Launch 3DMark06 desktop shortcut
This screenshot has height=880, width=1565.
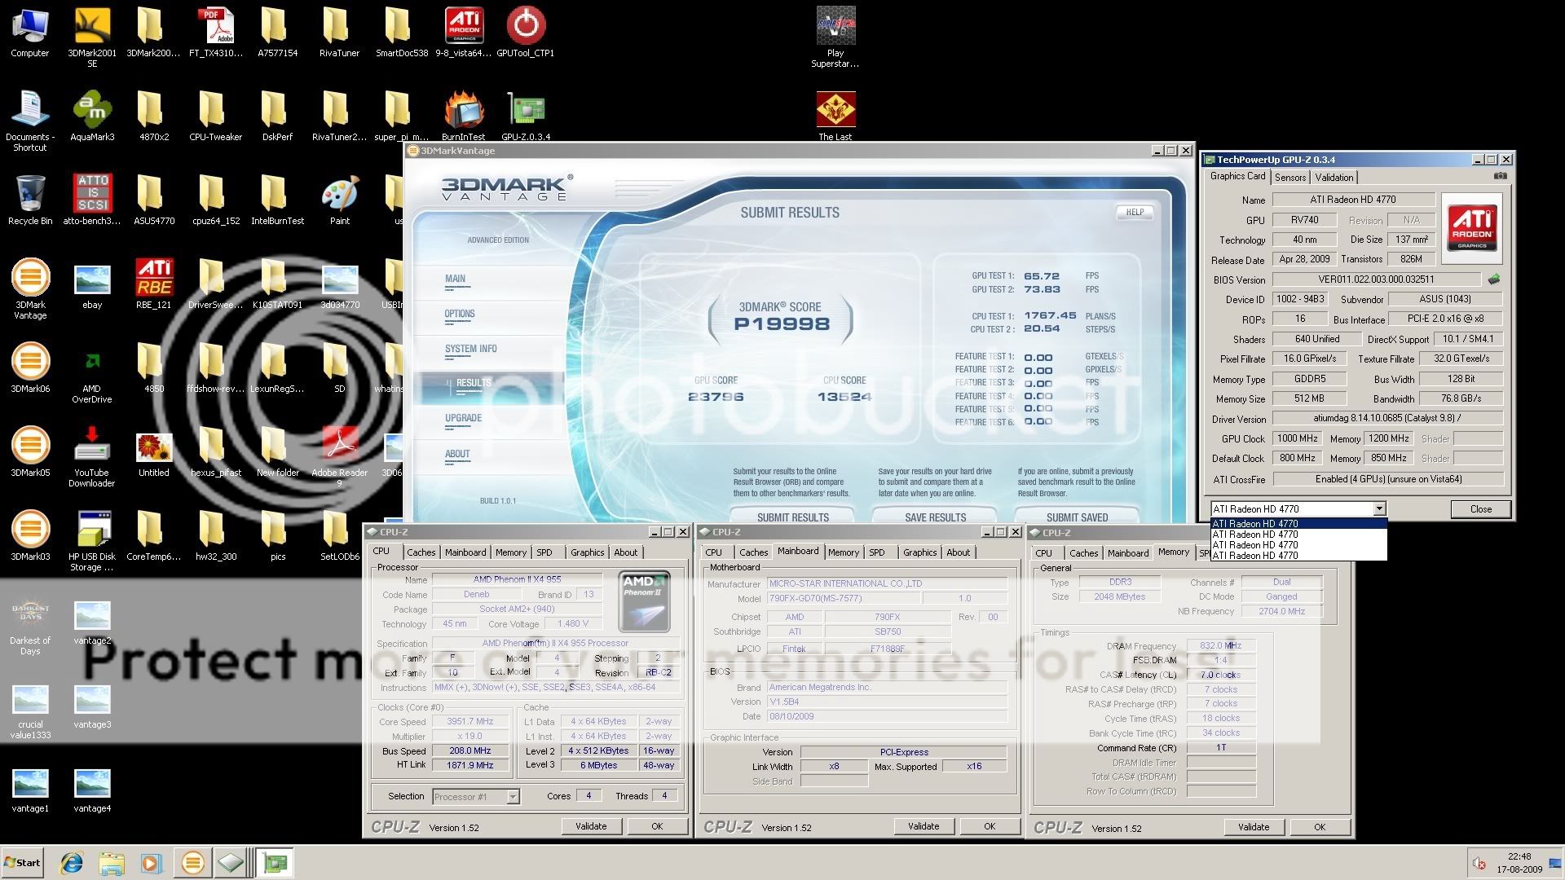(x=30, y=368)
